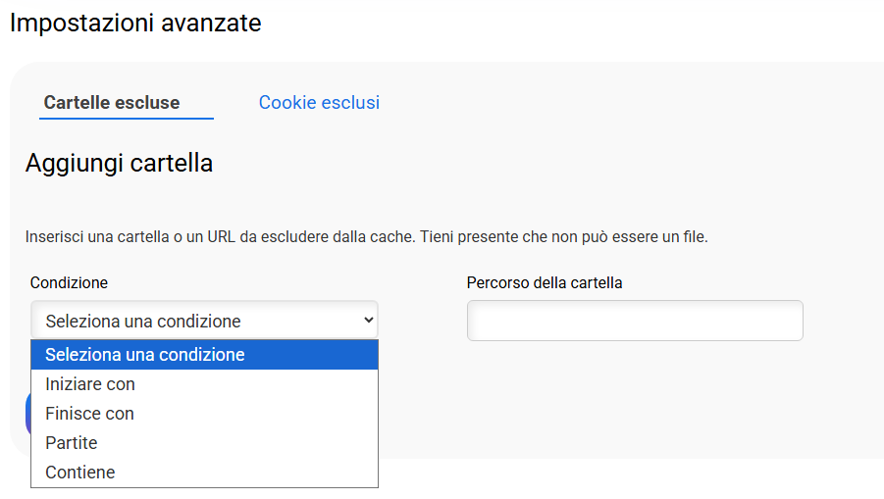This screenshot has height=499, width=884.
Task: Click the blue underline beneath Cartelle escluse
Action: tap(127, 119)
